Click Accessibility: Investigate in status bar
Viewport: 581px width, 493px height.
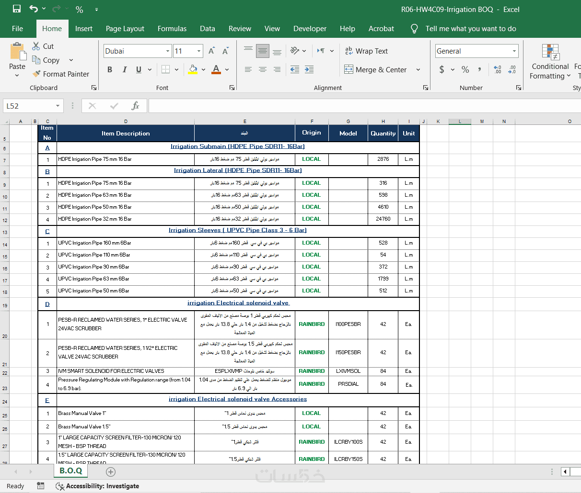click(x=97, y=486)
